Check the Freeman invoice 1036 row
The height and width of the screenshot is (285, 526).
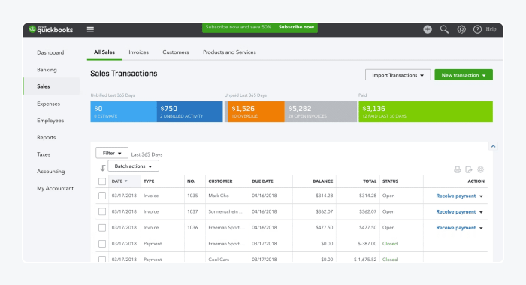point(102,228)
